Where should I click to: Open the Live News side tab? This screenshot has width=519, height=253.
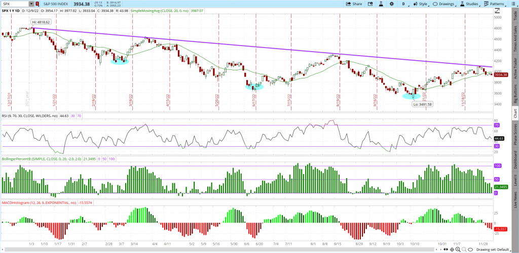point(514,199)
